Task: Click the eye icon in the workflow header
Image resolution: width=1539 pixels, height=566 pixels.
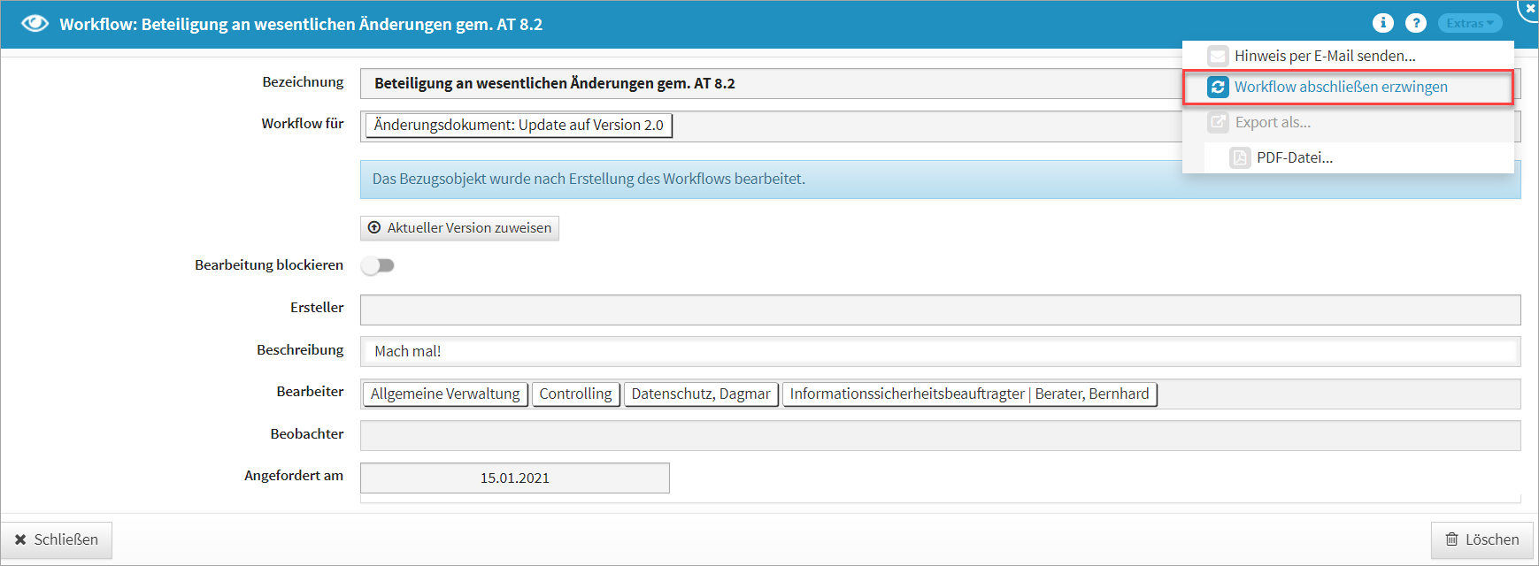Action: (35, 24)
